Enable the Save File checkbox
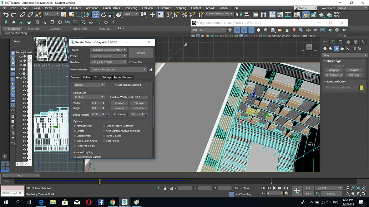The height and width of the screenshot is (207, 369). (x=130, y=62)
